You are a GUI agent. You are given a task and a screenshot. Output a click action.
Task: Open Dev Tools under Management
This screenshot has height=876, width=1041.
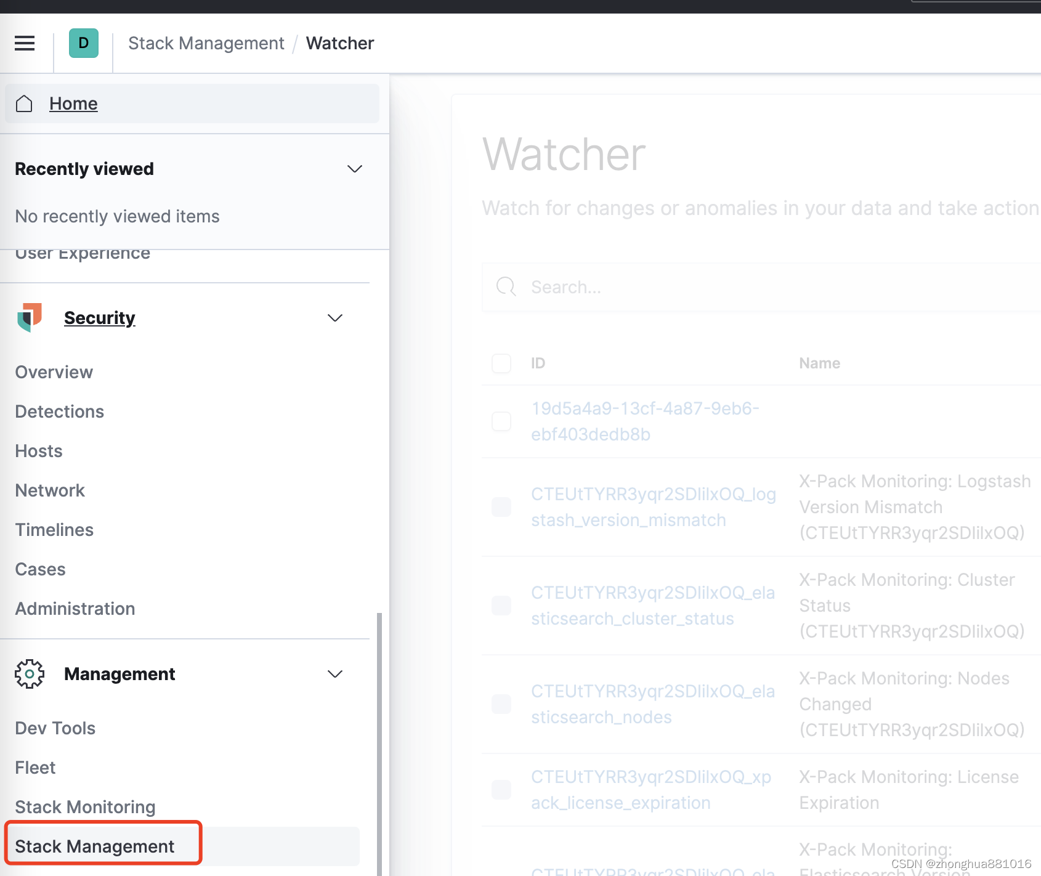(x=55, y=728)
